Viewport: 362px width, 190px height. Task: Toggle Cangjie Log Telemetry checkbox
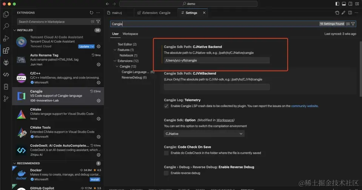click(x=166, y=106)
